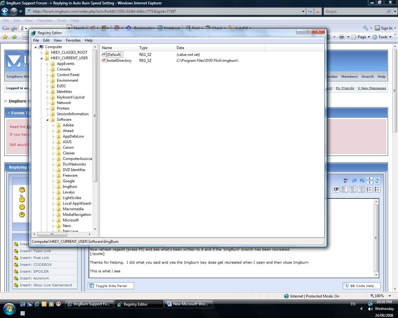Viewport: 398px width, 318px height.
Task: Align text right in forum editor
Action: [x=360, y=189]
